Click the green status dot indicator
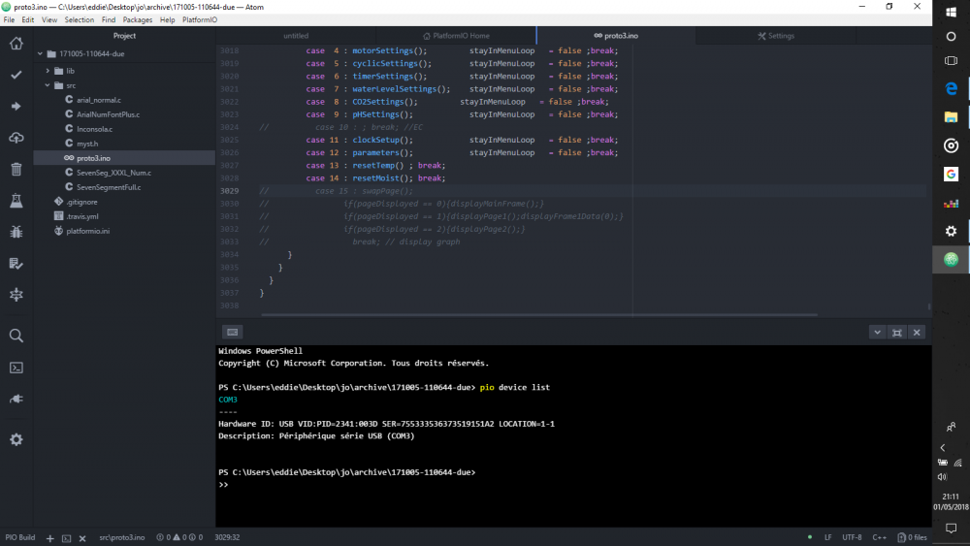This screenshot has height=546, width=970. click(810, 537)
